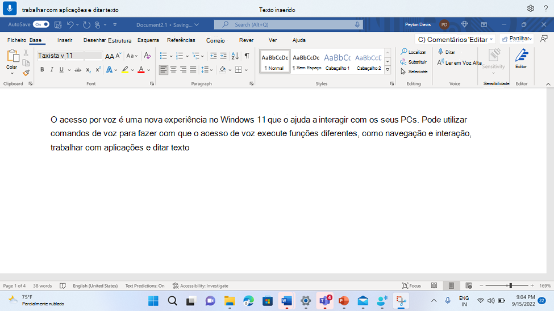Switch to Read Mode view icon
This screenshot has width=554, height=311.
pos(434,285)
